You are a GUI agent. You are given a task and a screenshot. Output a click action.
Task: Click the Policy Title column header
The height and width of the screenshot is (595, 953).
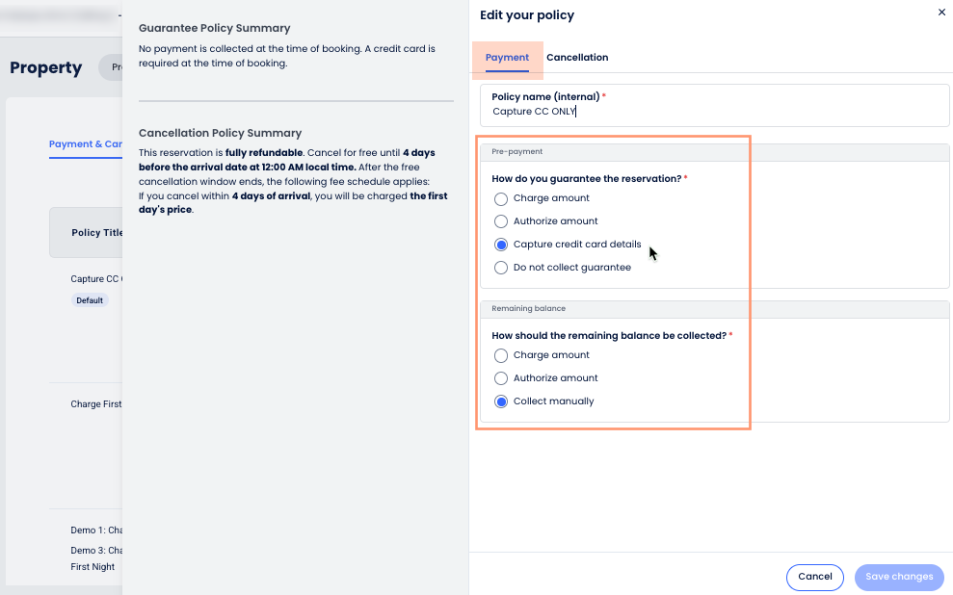(96, 233)
